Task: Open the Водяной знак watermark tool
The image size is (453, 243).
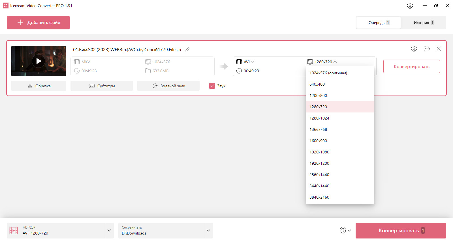Action: (x=168, y=86)
